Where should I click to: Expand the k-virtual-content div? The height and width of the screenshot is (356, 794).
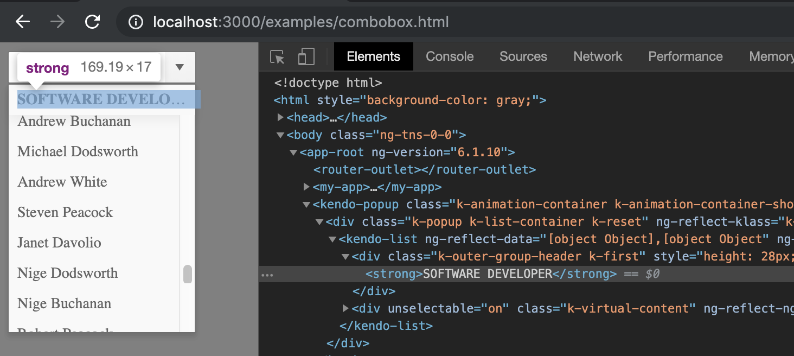click(346, 308)
